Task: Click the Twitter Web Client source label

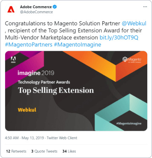Action: point(62,138)
